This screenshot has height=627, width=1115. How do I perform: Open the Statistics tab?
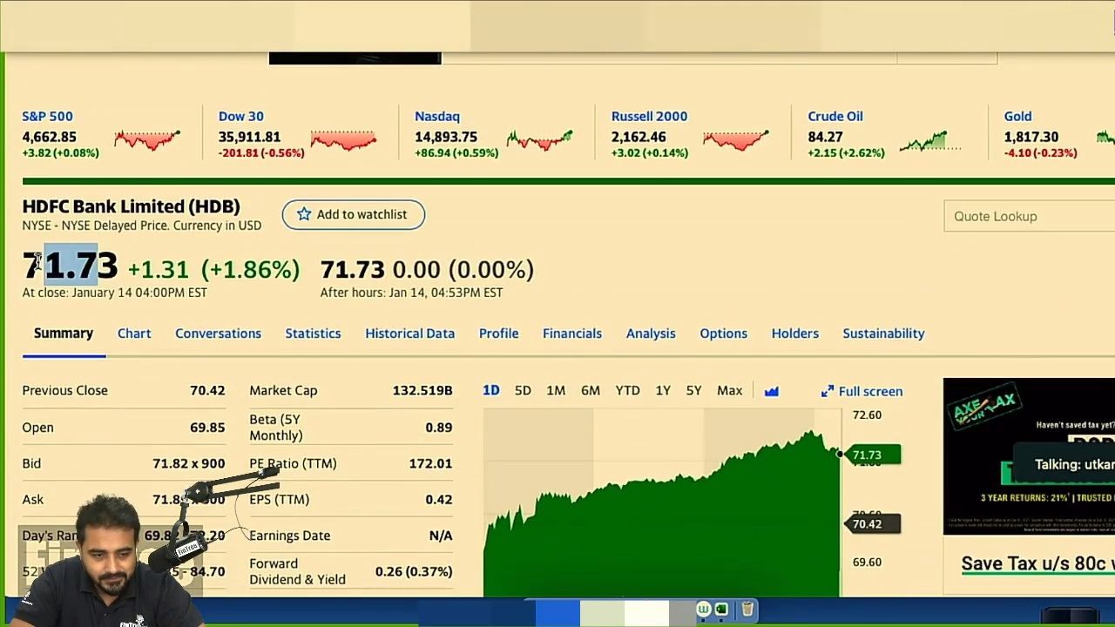[313, 334]
